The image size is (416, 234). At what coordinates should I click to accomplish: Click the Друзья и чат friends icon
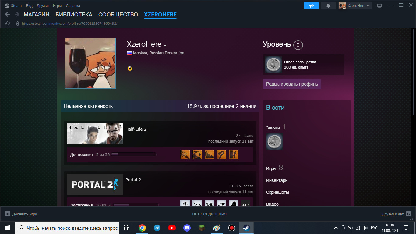(x=409, y=214)
